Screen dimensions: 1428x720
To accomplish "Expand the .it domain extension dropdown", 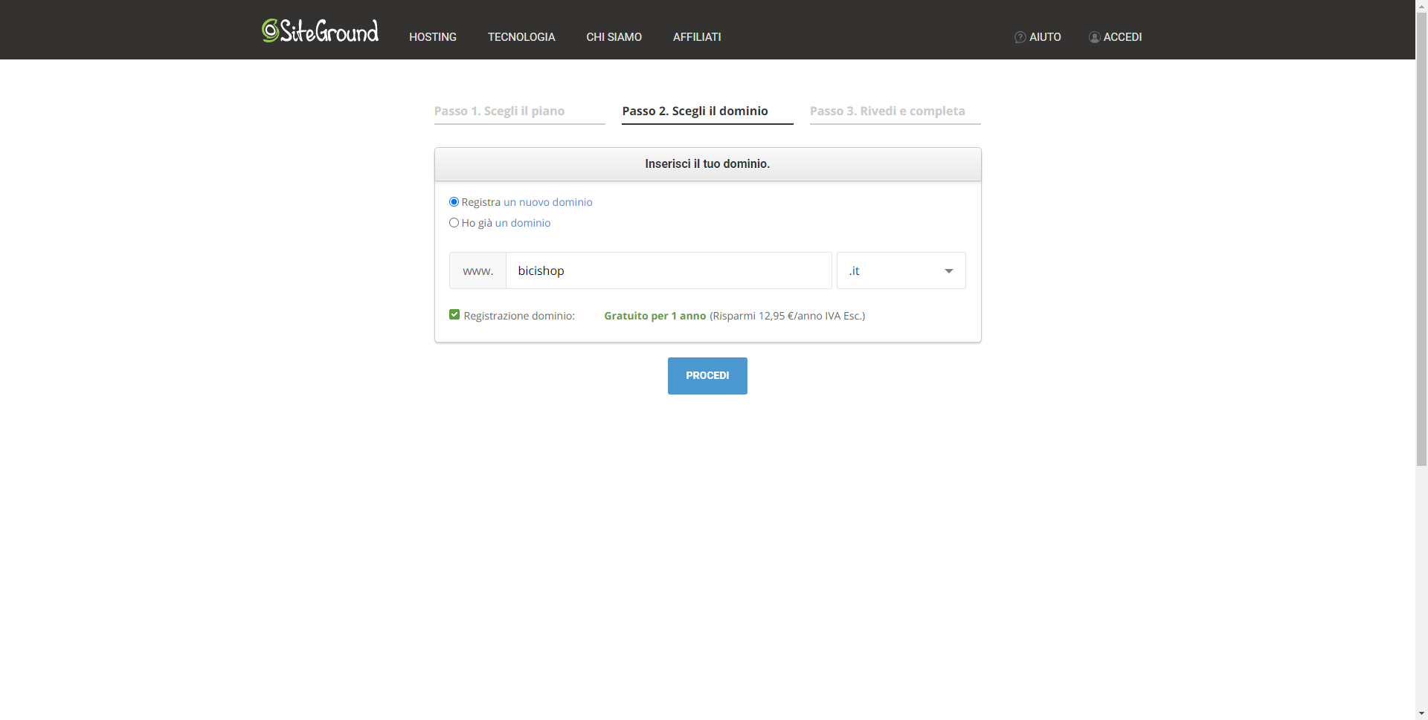I will [900, 270].
